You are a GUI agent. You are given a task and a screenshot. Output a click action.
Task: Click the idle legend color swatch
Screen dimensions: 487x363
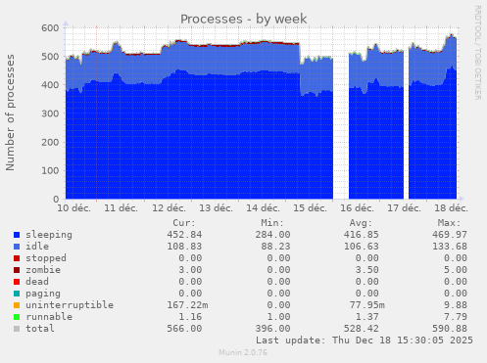(17, 247)
